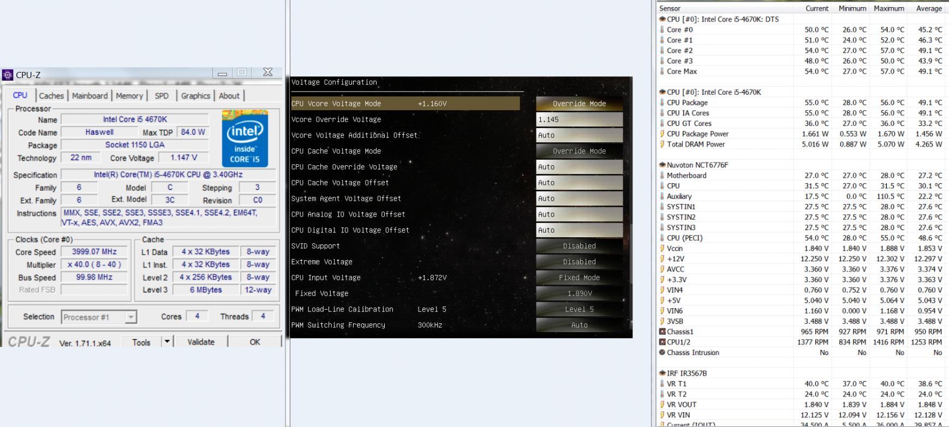
Task: Click the VR VOUT voltage icon
Action: point(662,404)
